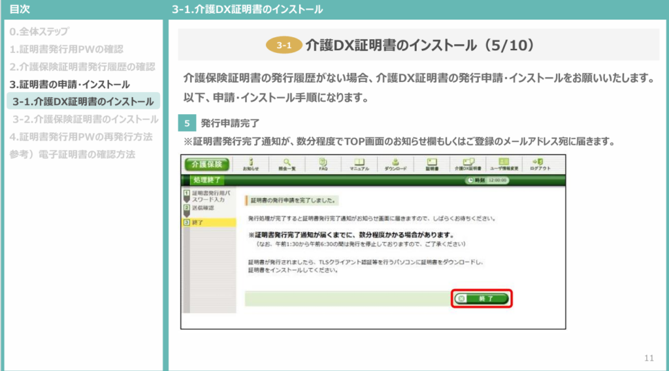Go to 参考）電子証明書の確認方法
669x371 pixels.
click(x=73, y=155)
